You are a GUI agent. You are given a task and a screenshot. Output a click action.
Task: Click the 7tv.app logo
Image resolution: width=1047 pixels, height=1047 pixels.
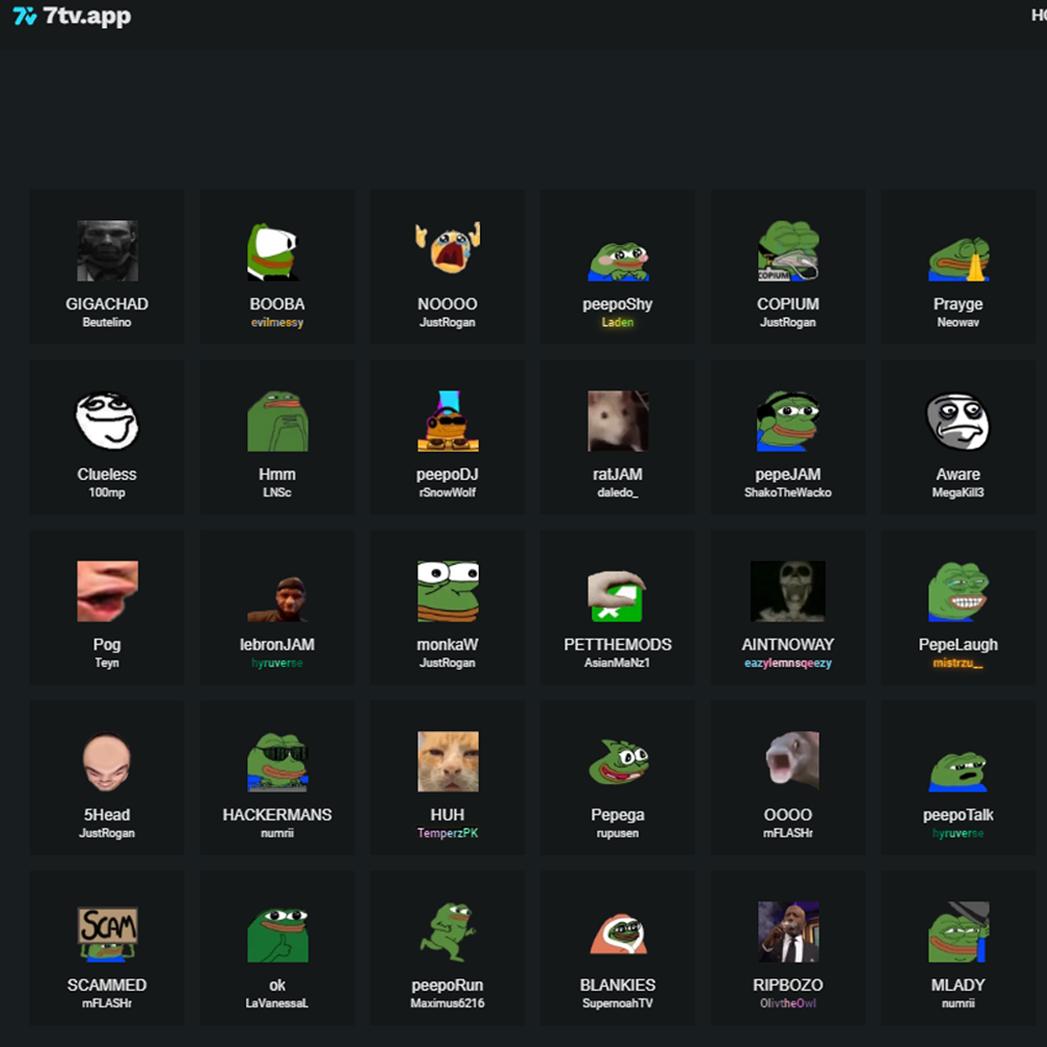(x=72, y=16)
